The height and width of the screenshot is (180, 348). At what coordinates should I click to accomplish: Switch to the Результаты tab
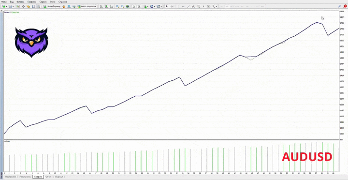click(25, 177)
